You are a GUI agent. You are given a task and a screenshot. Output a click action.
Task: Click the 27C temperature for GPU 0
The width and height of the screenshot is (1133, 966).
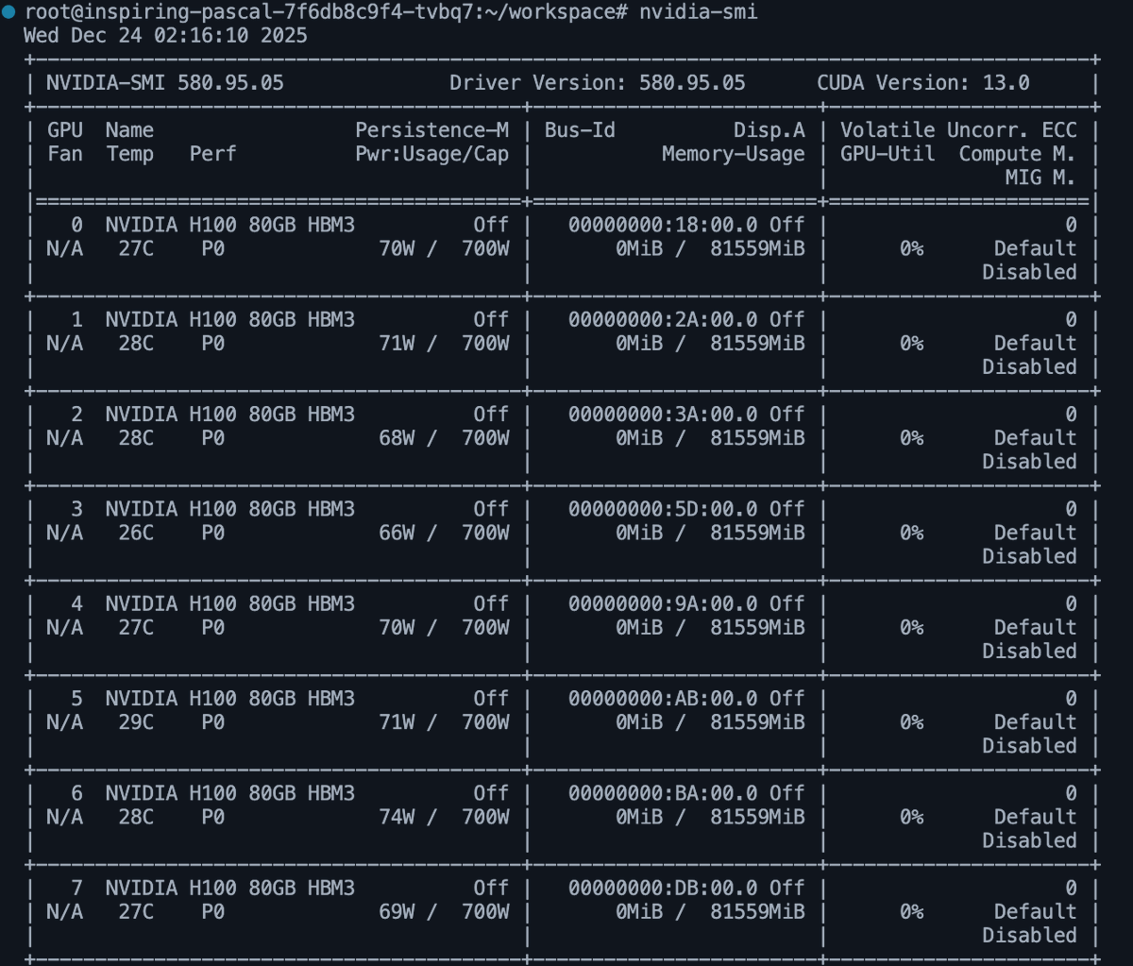(x=136, y=248)
